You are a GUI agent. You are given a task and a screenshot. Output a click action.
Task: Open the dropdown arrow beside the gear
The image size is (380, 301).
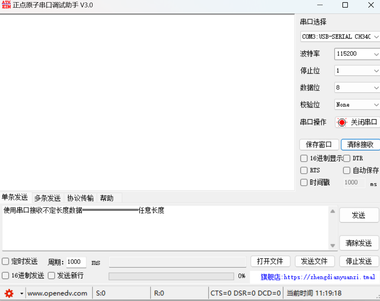[x=22, y=293]
